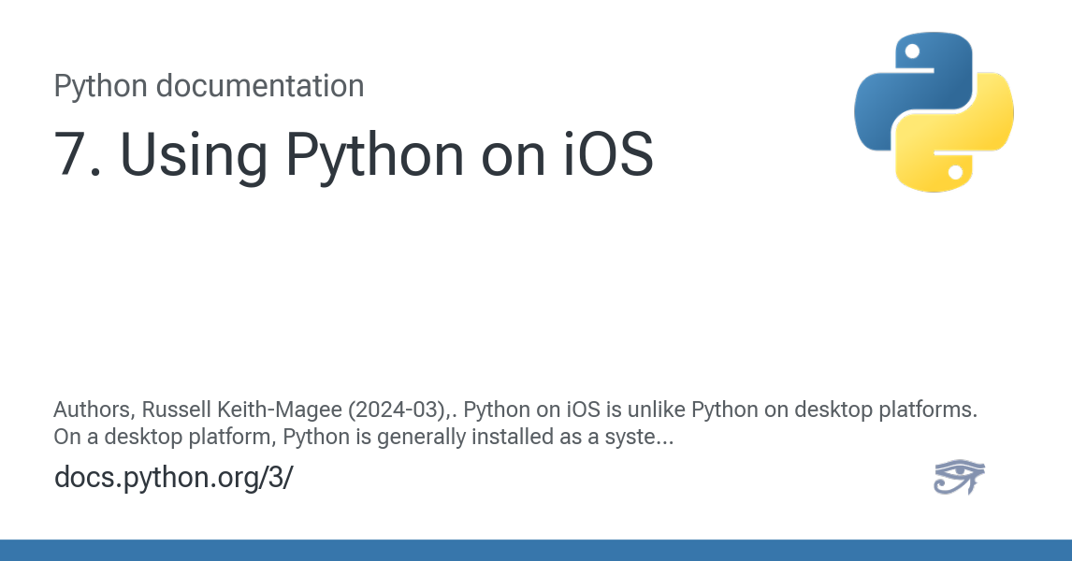Select the "Python documentation" header text
This screenshot has height=561, width=1072.
[x=209, y=86]
